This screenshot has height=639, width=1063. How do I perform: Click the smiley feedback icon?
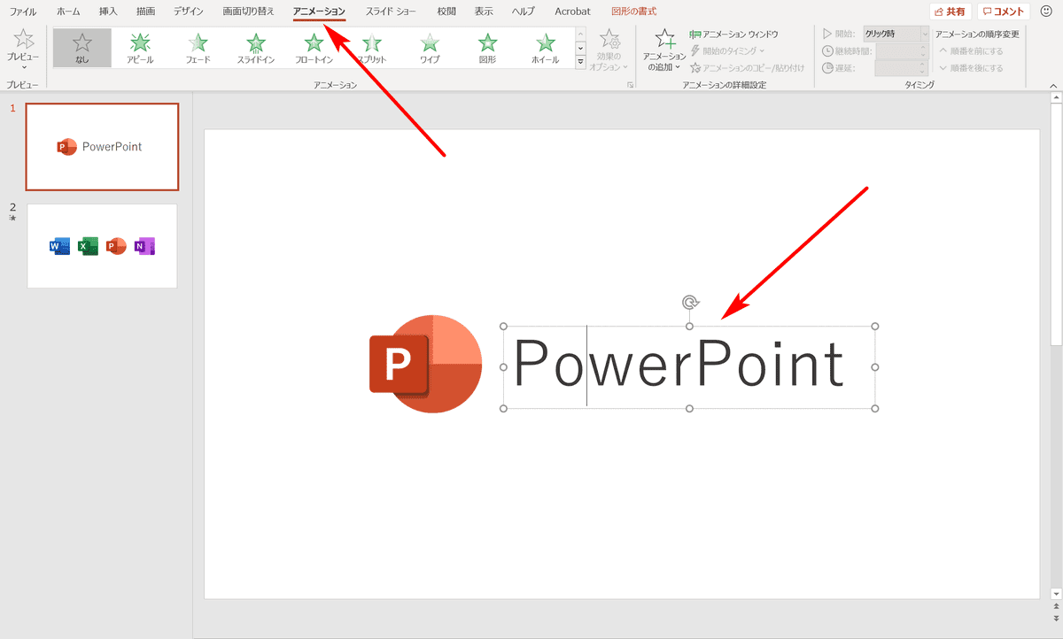click(x=1046, y=12)
